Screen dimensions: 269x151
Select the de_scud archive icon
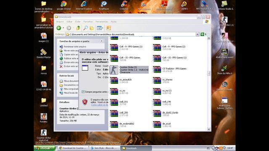(157, 125)
